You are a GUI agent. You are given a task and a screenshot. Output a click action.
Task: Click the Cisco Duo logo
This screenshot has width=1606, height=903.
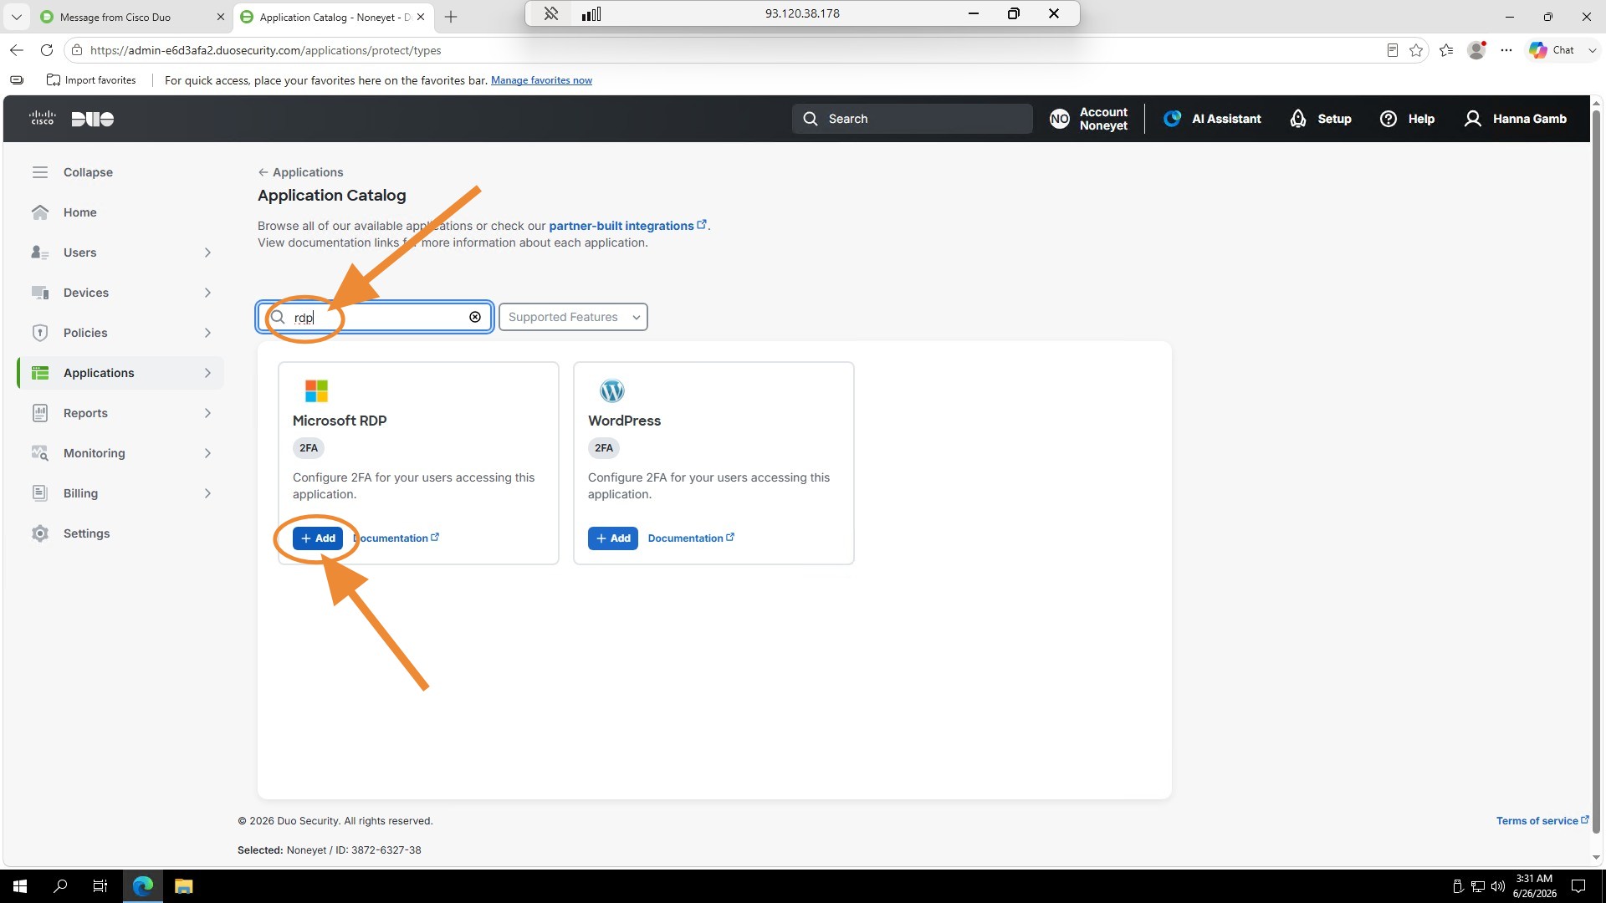pos(71,119)
